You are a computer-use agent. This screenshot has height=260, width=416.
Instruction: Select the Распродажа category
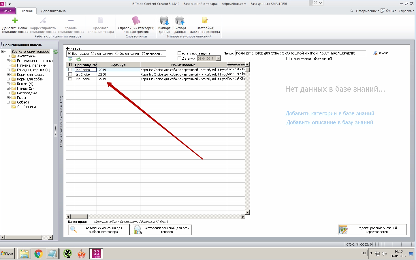click(27, 93)
